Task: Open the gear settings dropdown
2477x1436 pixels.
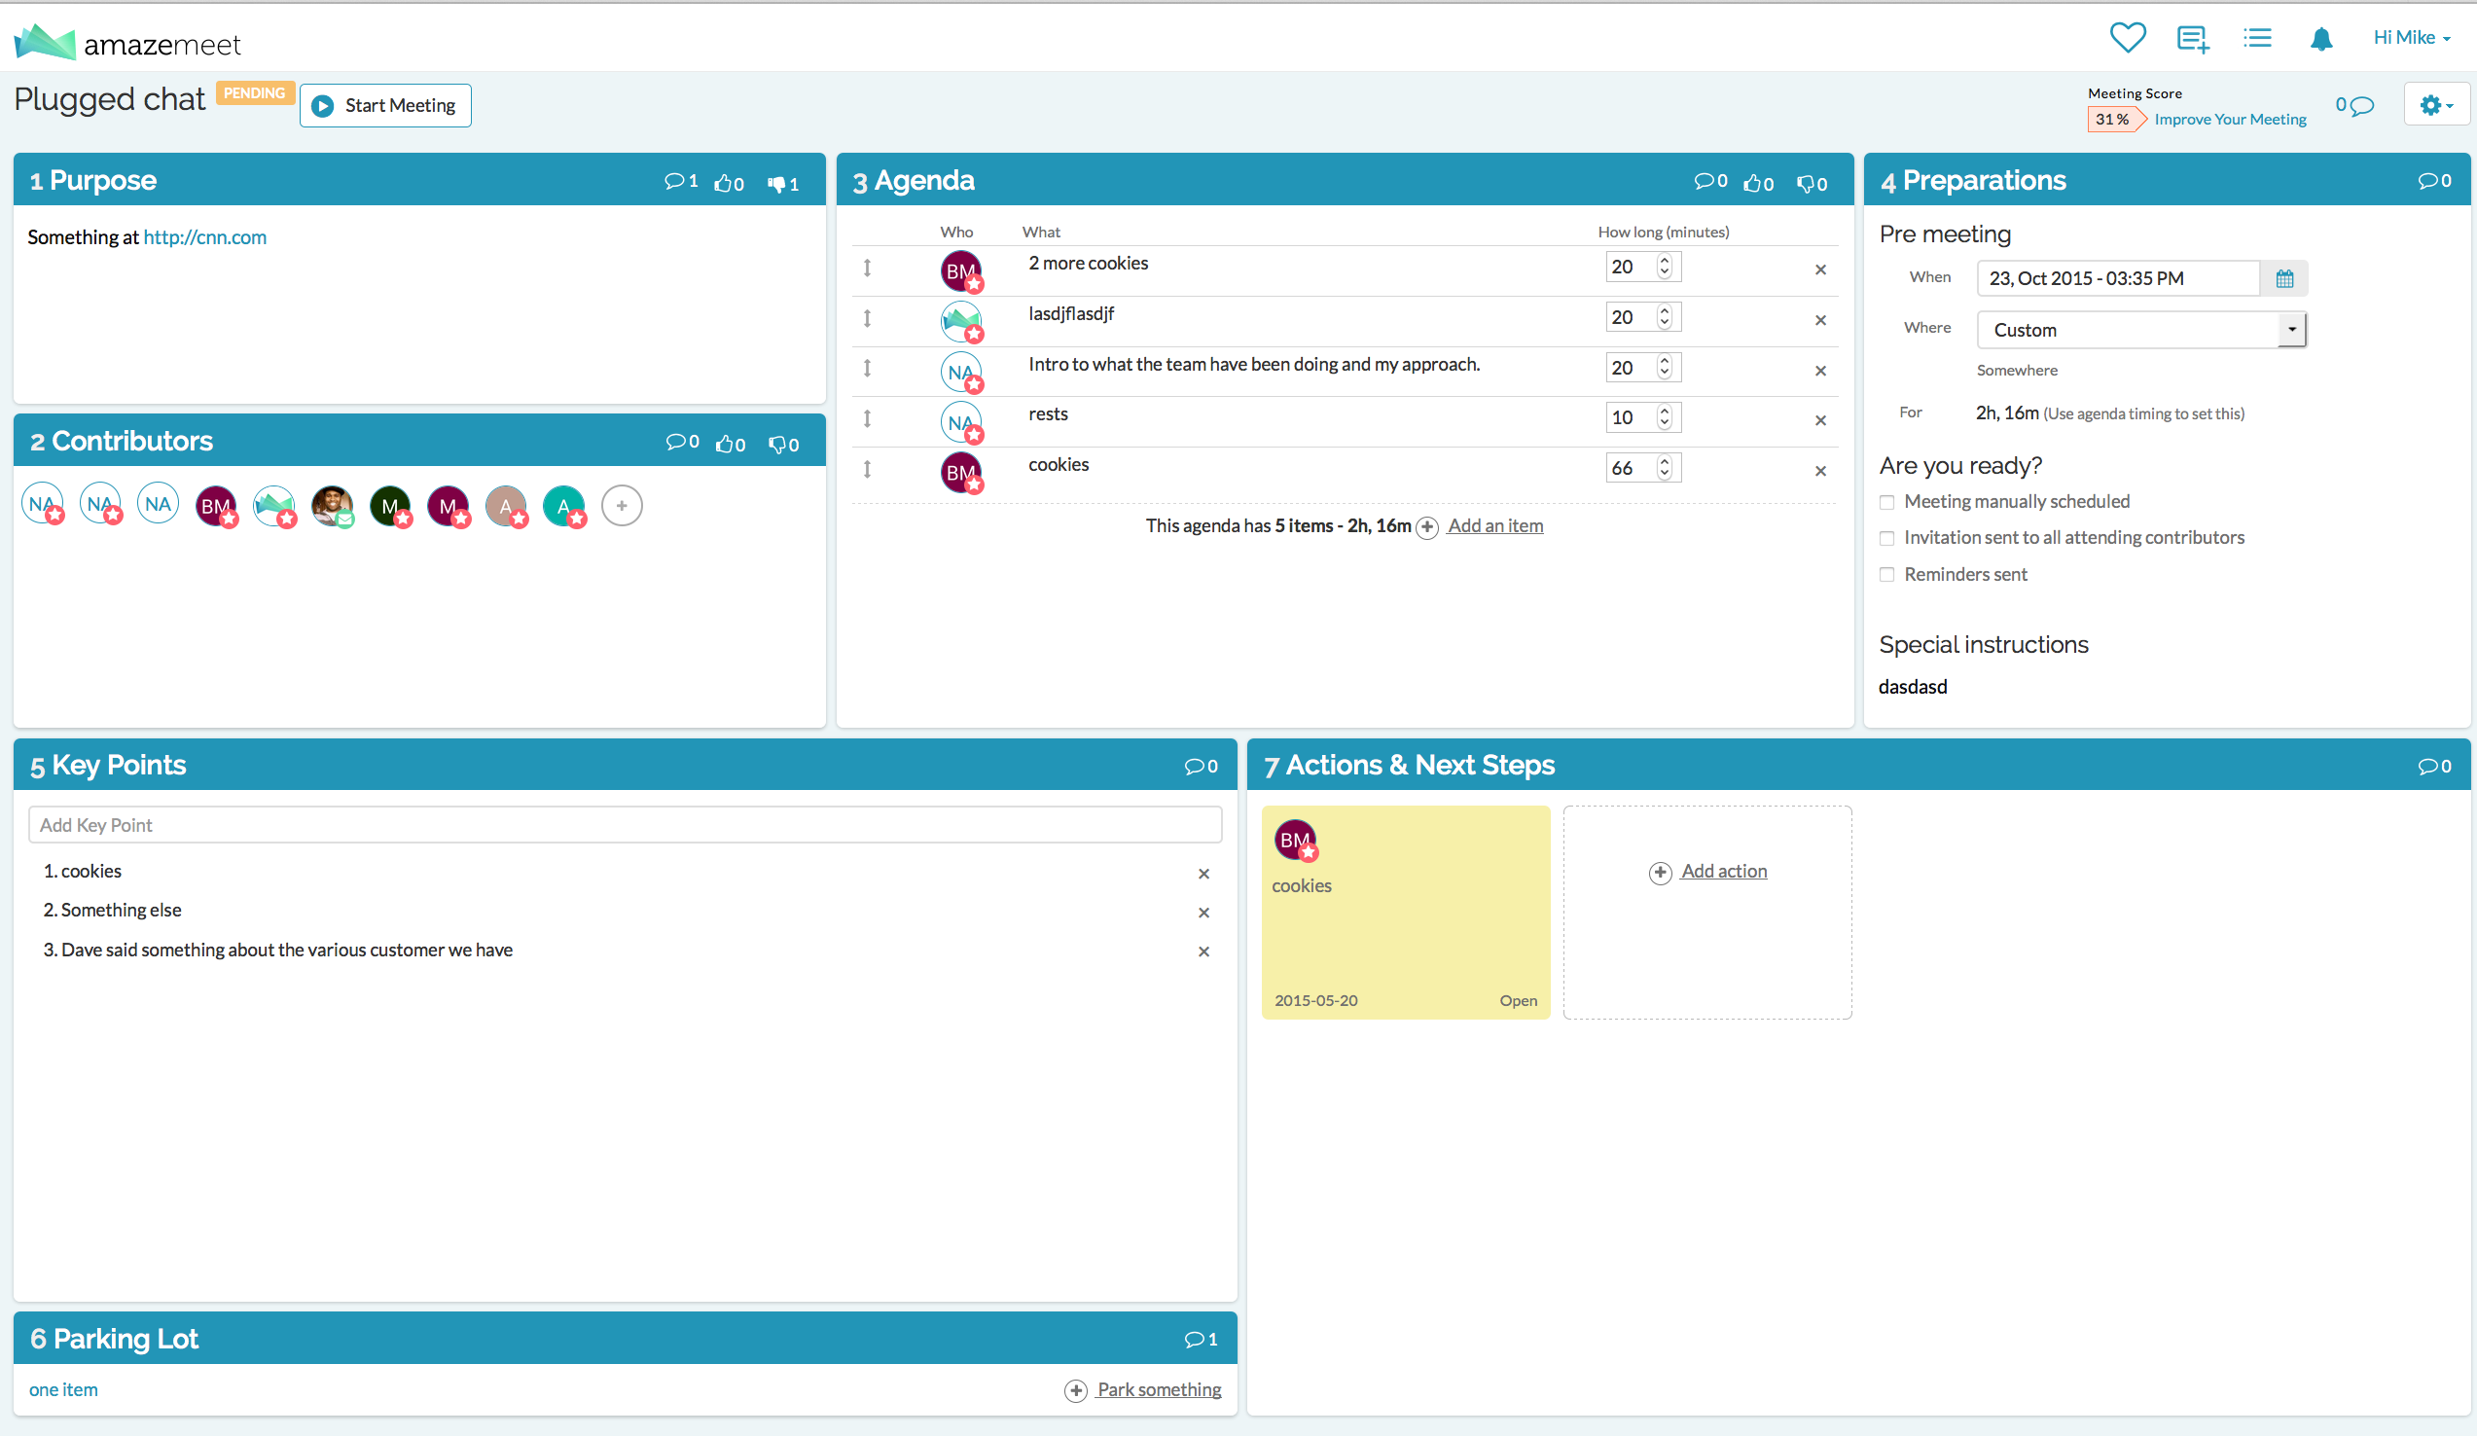Action: [2436, 105]
